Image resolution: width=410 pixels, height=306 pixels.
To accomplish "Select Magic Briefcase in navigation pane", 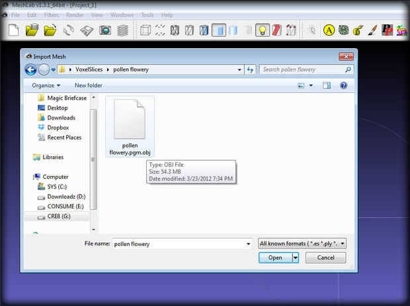I will (x=62, y=98).
